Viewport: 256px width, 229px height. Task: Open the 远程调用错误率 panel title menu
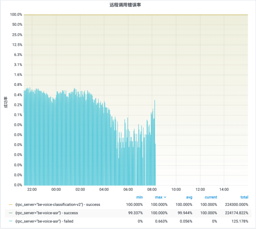coord(127,5)
